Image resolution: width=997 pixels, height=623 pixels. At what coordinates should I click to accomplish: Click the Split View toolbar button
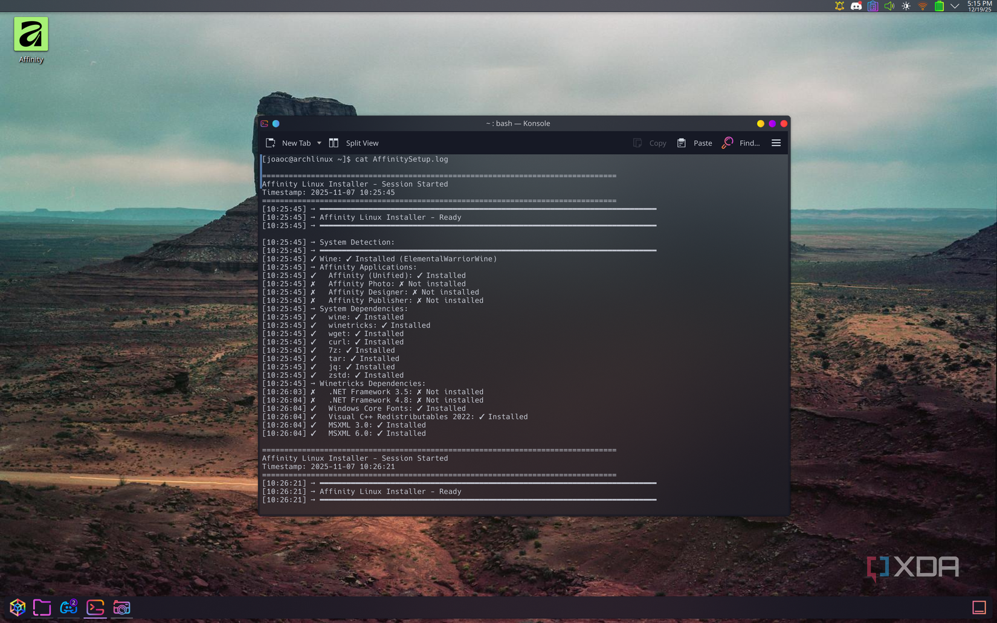354,143
